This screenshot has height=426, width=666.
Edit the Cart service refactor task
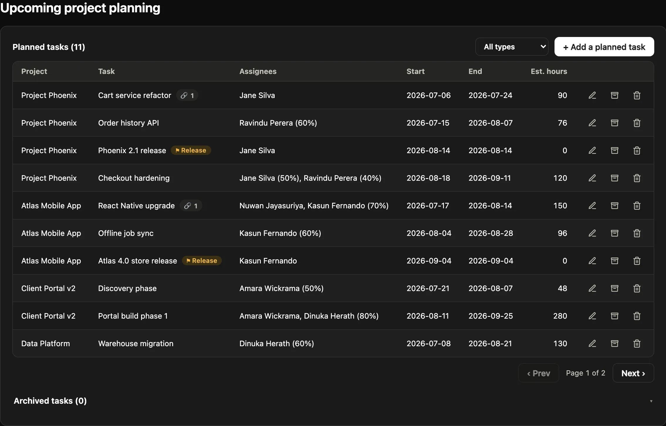click(592, 95)
